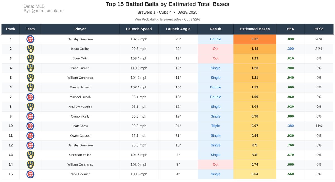The height and width of the screenshot is (182, 335).
Task: Click the Brewers logo beside Joey Ortiz
Action: pos(30,58)
